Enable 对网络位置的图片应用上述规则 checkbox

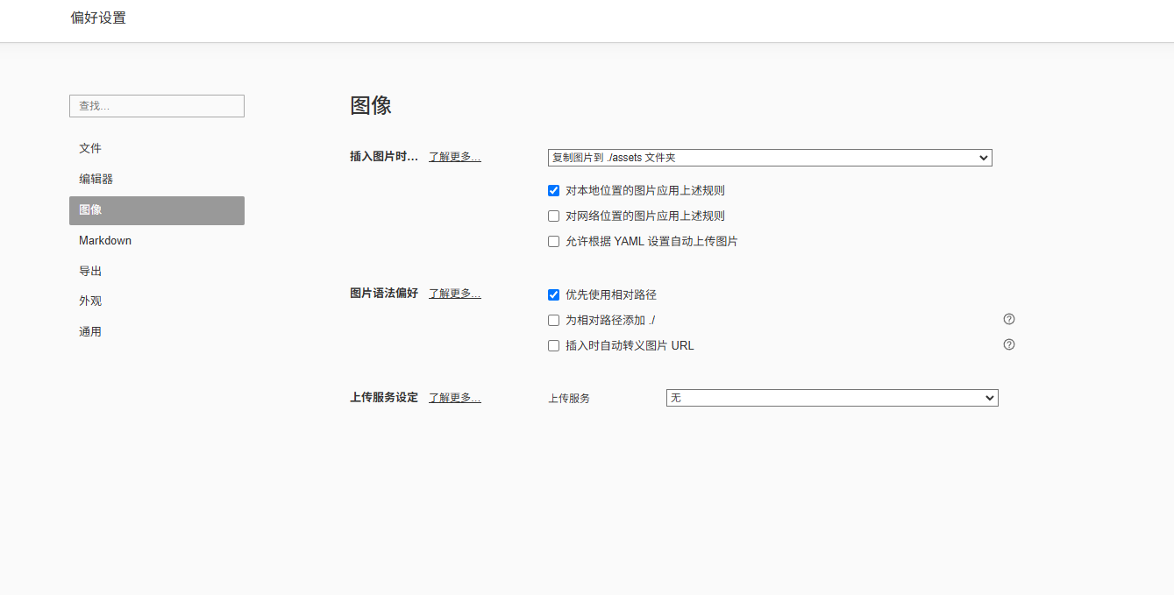(x=553, y=216)
